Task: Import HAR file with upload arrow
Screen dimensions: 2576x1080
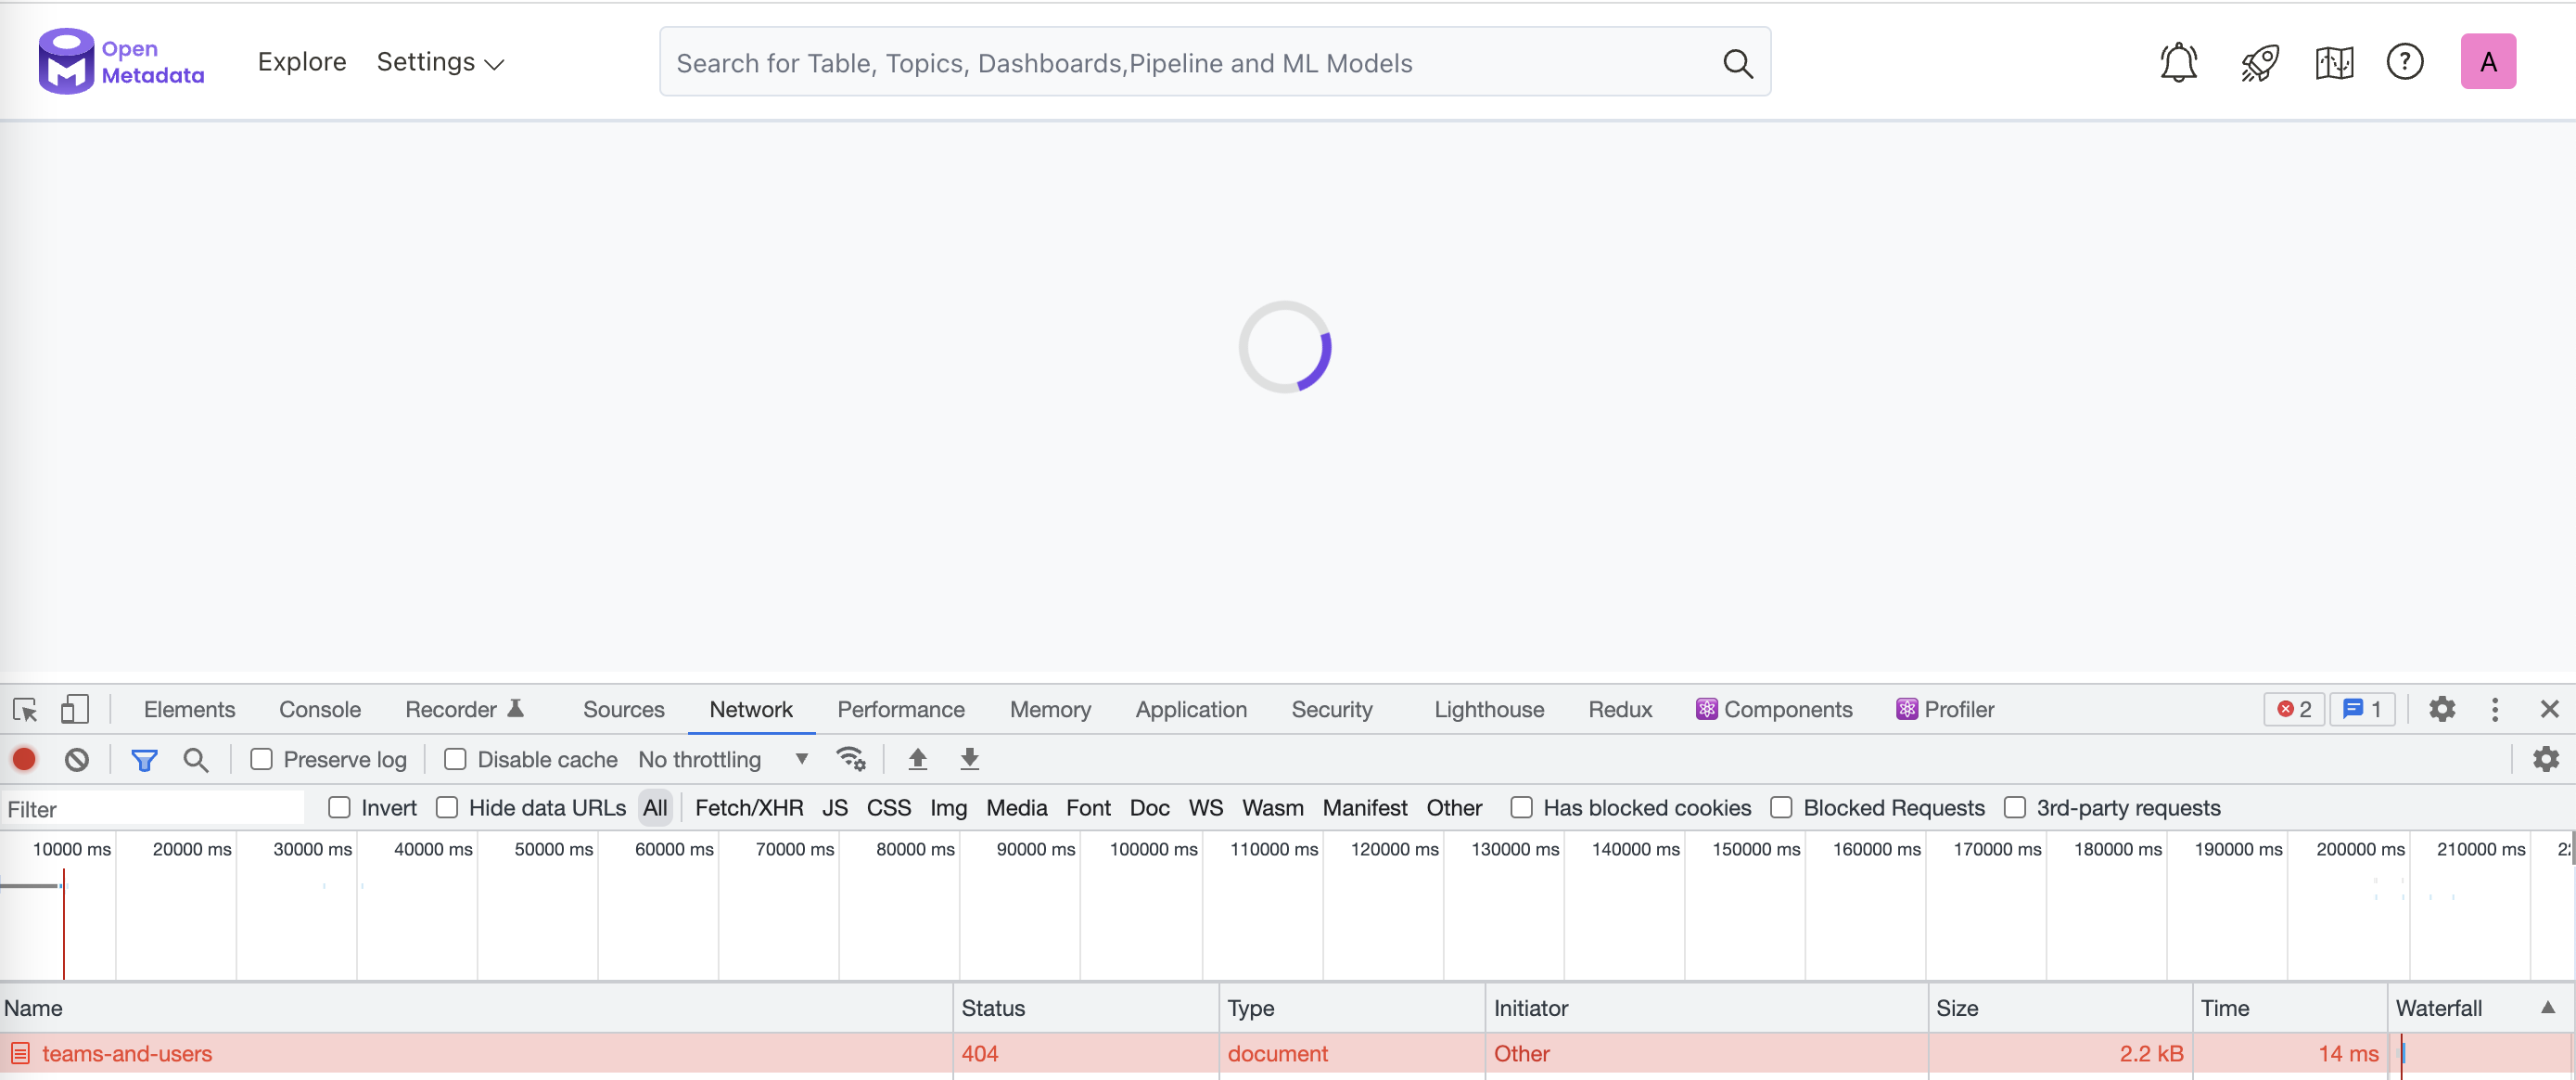Action: coord(917,760)
